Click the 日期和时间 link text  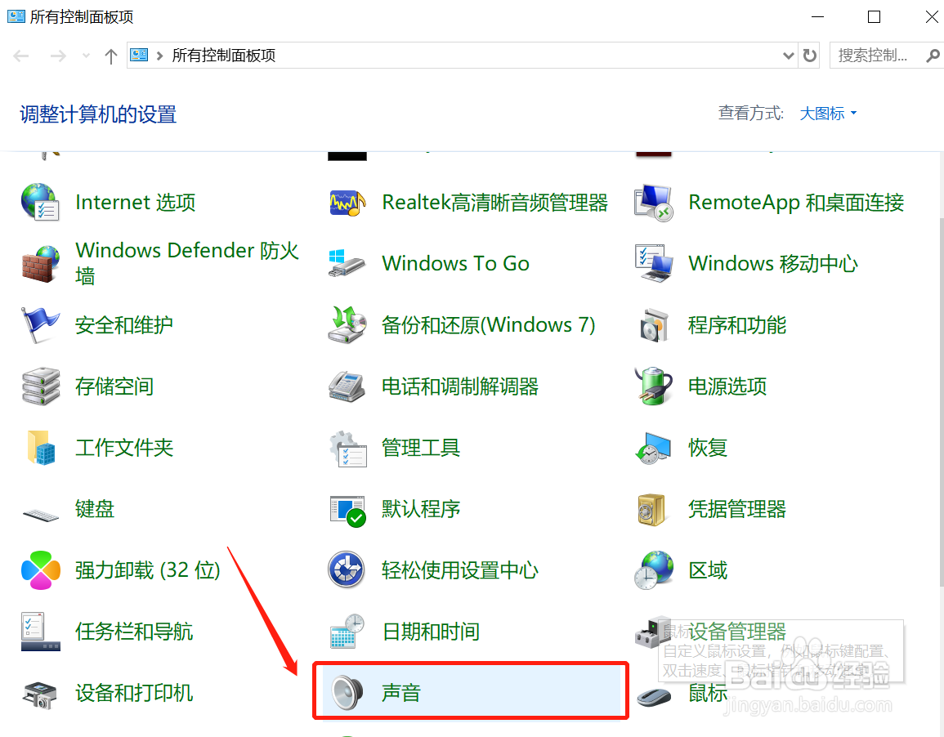point(431,632)
